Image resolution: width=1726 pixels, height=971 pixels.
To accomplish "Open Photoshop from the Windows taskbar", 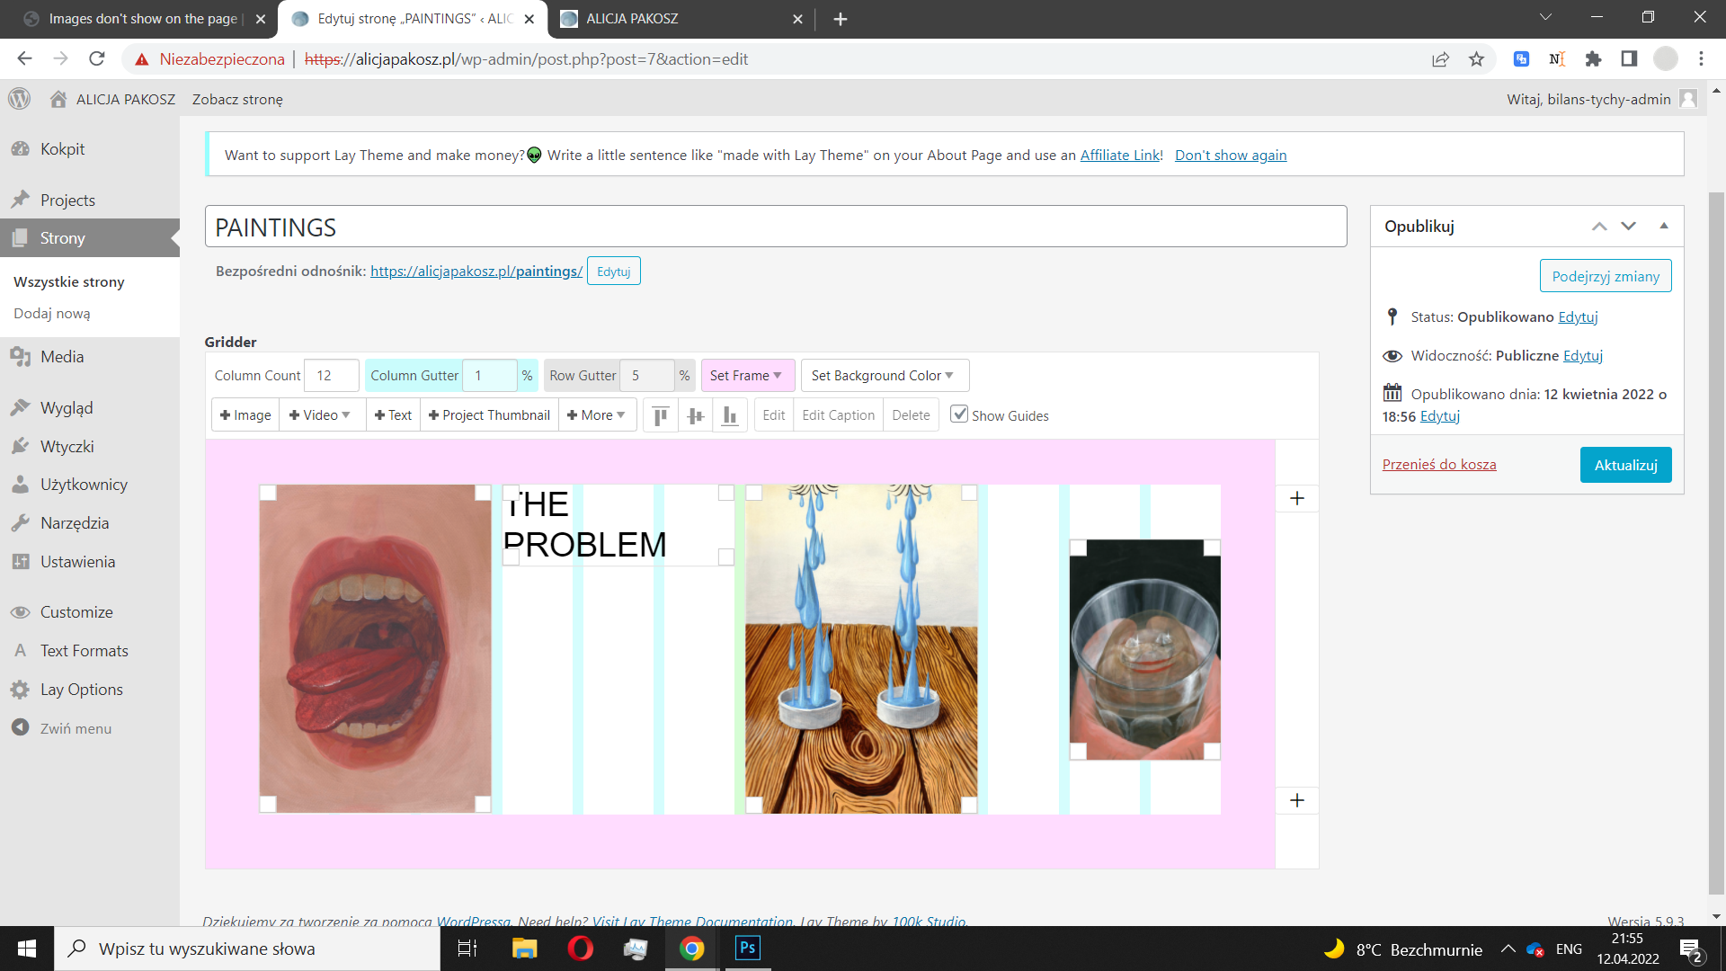I will tap(747, 948).
